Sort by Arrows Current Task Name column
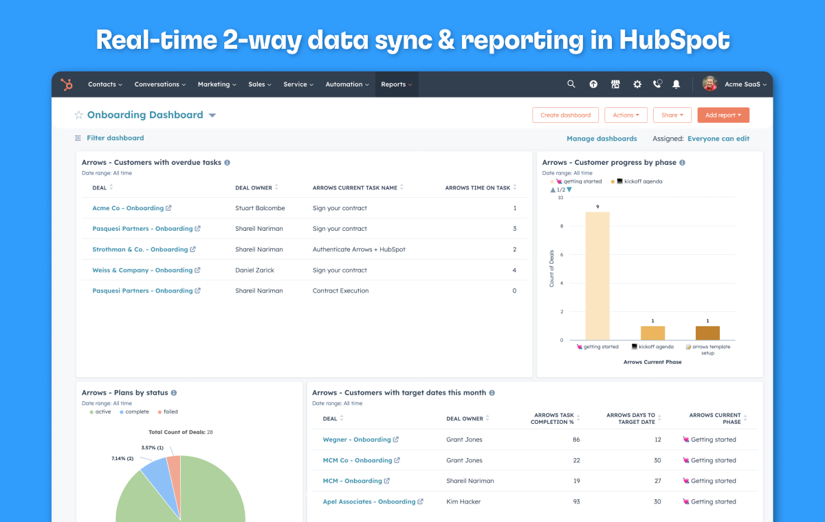The image size is (825, 522). pyautogui.click(x=401, y=188)
